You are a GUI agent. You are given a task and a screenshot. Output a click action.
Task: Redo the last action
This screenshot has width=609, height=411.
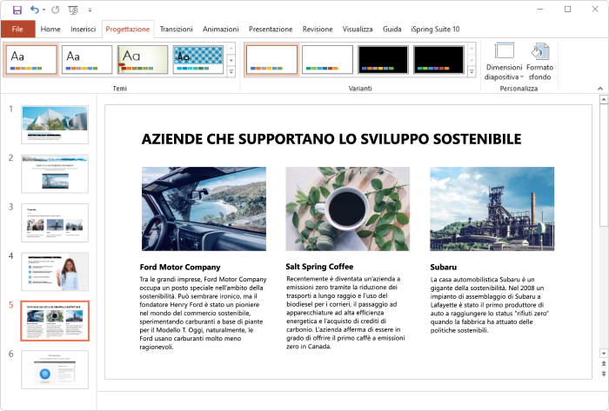(x=56, y=10)
